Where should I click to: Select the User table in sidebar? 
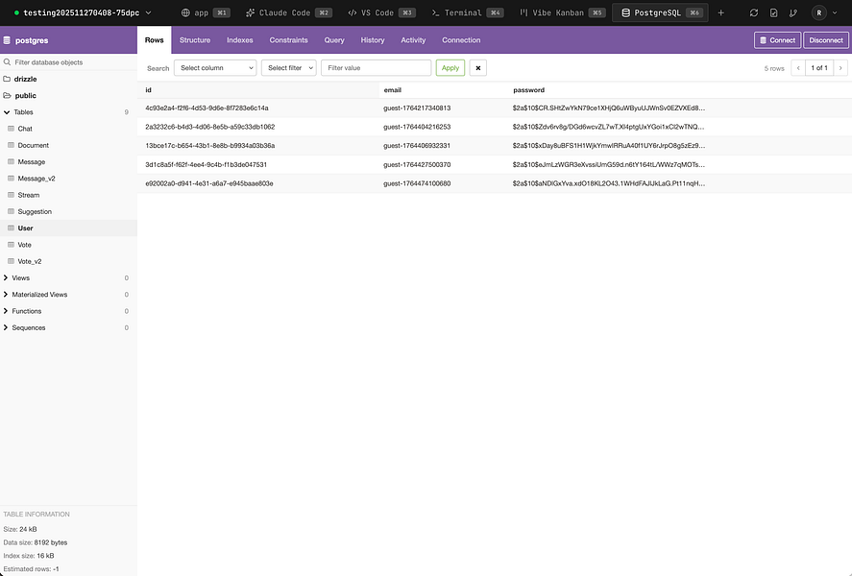[68, 228]
